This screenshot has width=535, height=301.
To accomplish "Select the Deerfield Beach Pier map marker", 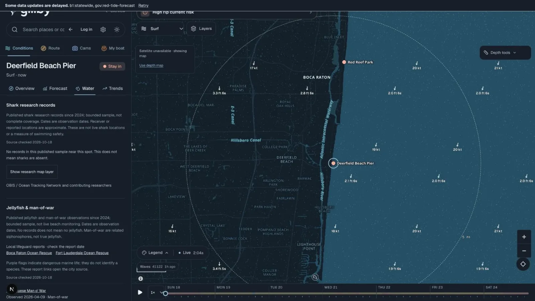I will tap(333, 163).
